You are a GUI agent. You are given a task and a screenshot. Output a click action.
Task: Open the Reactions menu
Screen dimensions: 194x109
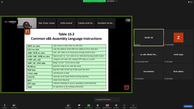116,106
